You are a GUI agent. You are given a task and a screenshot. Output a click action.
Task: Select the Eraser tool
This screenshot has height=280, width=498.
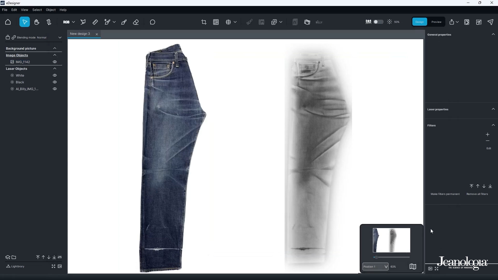pyautogui.click(x=136, y=22)
